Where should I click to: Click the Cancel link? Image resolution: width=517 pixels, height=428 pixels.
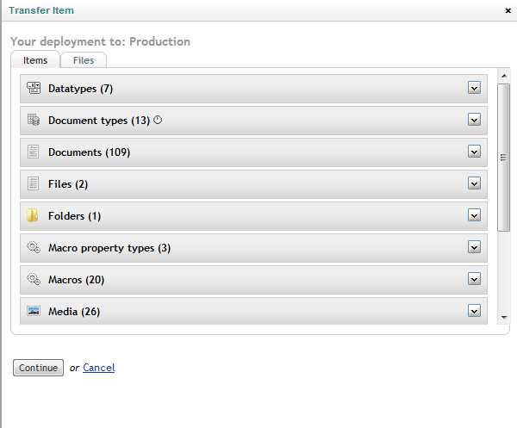pos(98,368)
